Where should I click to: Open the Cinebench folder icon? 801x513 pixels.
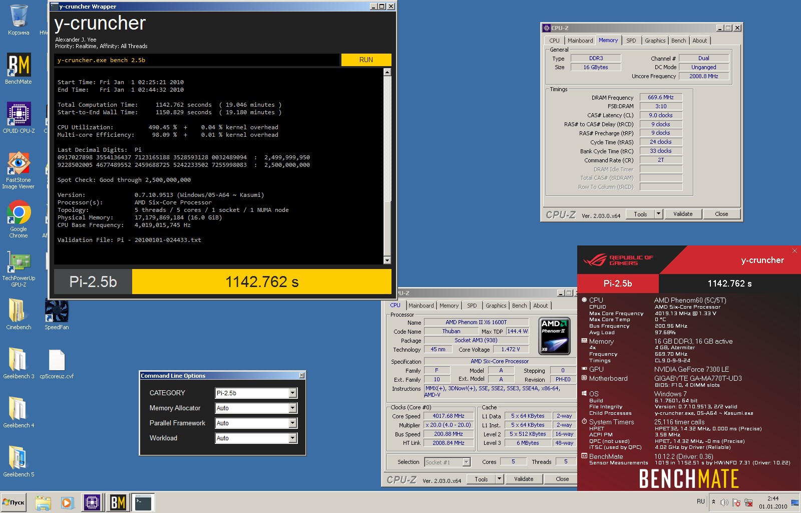[19, 314]
